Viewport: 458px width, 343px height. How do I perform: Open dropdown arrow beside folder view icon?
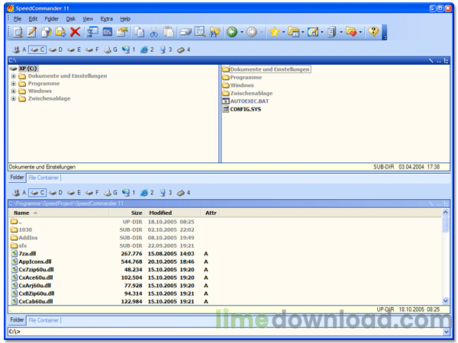(x=302, y=32)
